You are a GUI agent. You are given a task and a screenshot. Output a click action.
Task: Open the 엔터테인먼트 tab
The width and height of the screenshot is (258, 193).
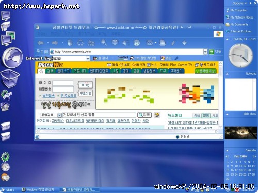(x=99, y=71)
